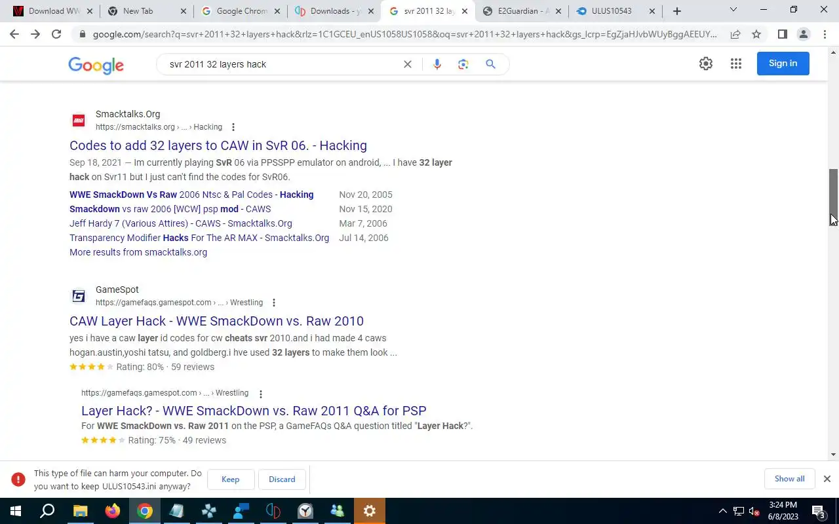Switch to Google Chrome tab
The width and height of the screenshot is (839, 524).
tap(241, 11)
